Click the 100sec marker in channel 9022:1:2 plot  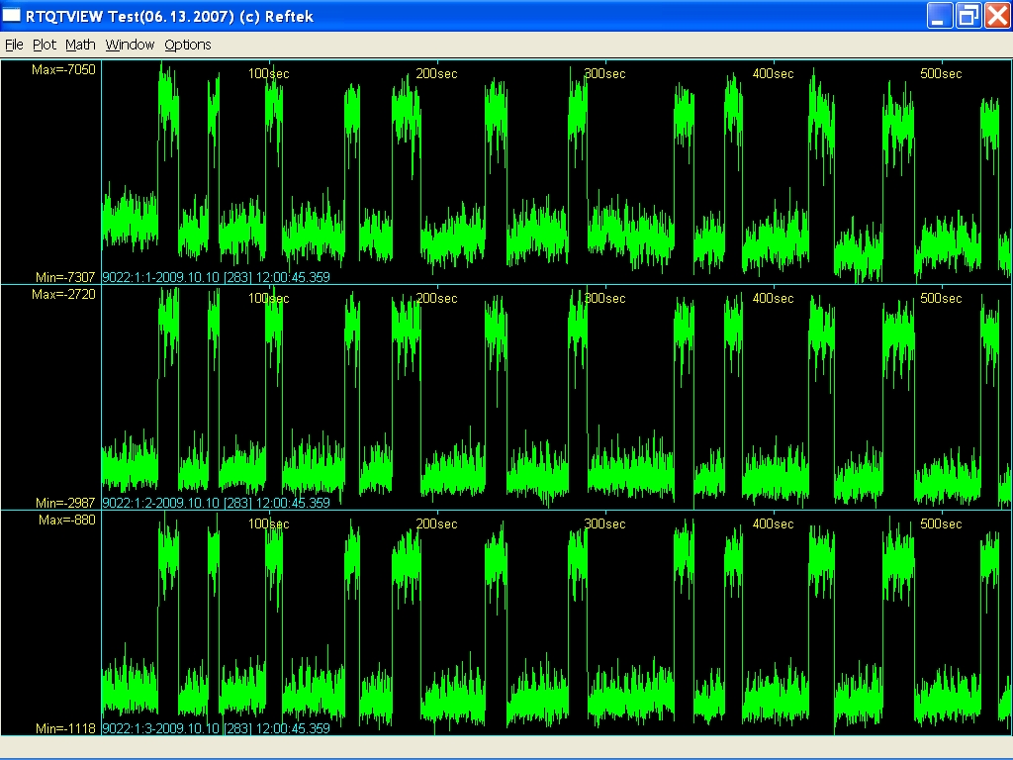point(269,299)
